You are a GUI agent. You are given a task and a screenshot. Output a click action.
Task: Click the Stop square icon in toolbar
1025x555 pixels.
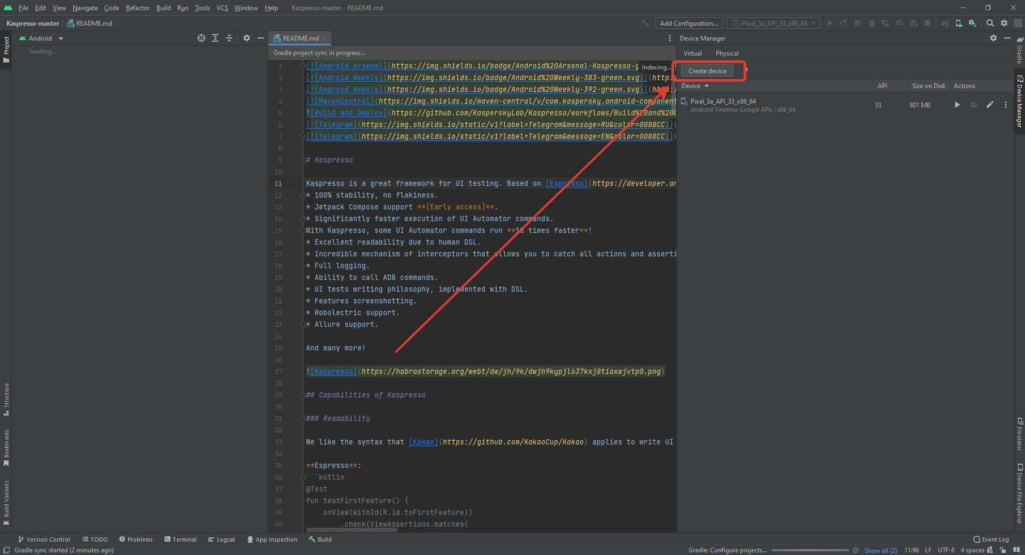coord(927,23)
